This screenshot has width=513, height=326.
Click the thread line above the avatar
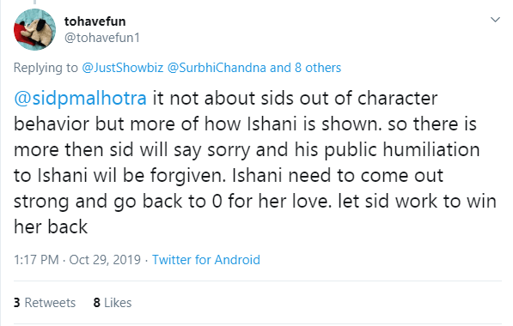pos(34,2)
